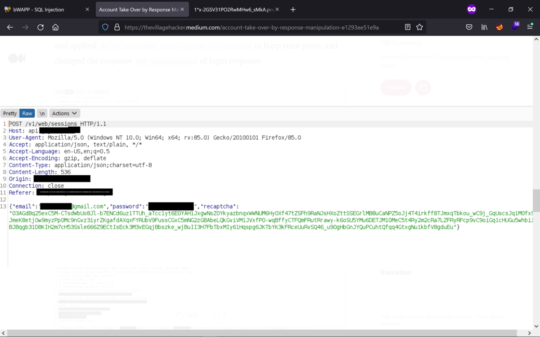Toggle reader view in address bar
The width and height of the screenshot is (540, 337).
(408, 27)
